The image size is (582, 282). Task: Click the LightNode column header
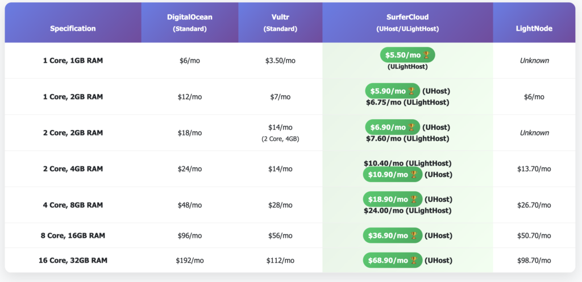(x=534, y=28)
